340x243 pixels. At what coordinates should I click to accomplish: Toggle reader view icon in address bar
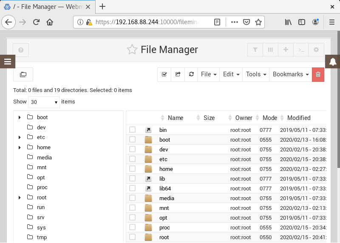coord(217,22)
